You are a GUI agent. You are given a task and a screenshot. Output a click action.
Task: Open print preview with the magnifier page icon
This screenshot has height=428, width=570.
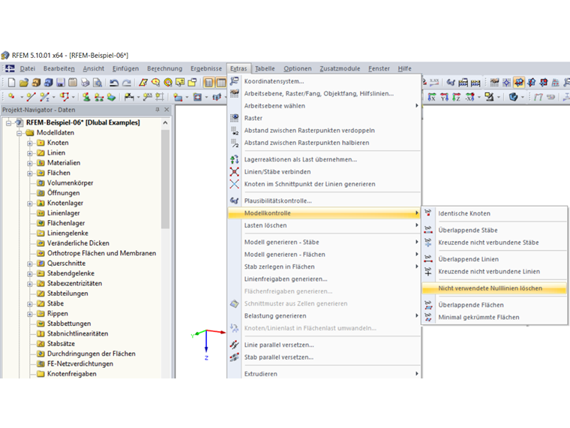pos(97,83)
